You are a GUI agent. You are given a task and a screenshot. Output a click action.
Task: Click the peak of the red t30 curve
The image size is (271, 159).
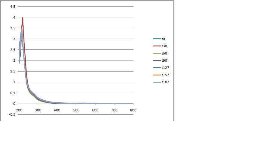click(23, 18)
